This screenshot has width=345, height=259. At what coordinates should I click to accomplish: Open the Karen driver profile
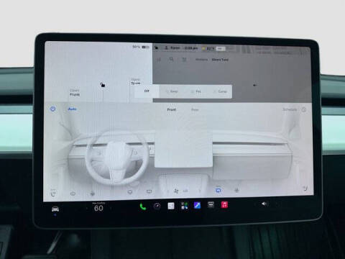[x=172, y=48]
